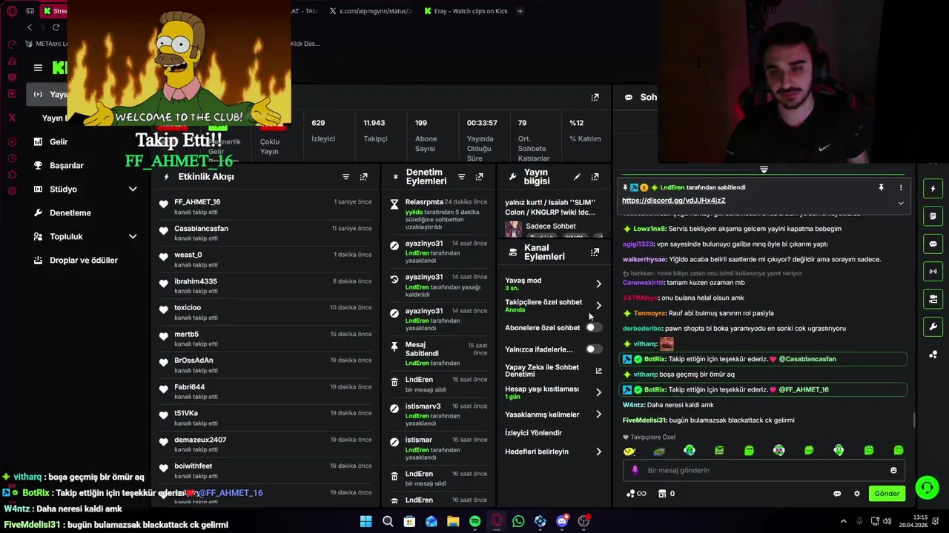This screenshot has width=949, height=533.
Task: Open the broadcast signal widget in right sidebar
Action: (933, 272)
